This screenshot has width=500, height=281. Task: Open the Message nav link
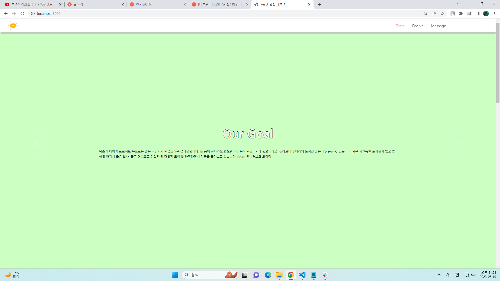438,26
